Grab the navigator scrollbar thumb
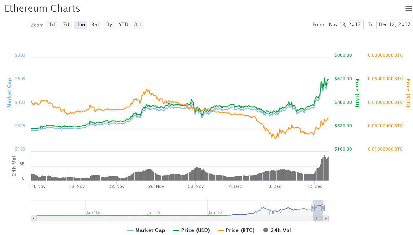Viewport: 413px width, 235px height. point(318,218)
